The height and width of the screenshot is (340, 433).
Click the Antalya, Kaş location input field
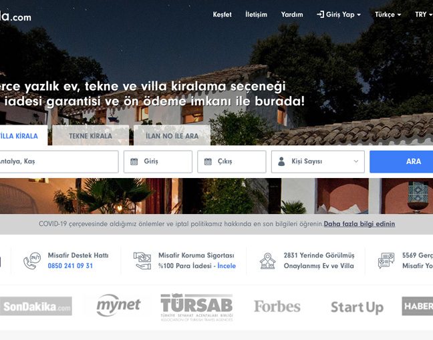click(59, 162)
